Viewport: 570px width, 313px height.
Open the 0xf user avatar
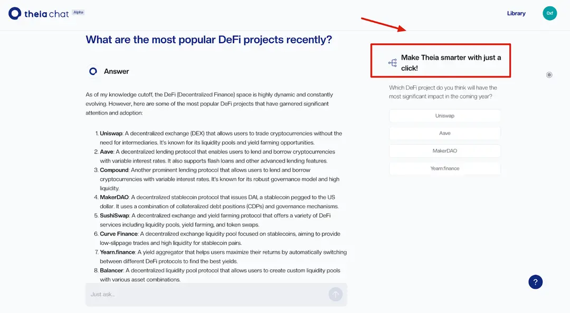point(549,13)
